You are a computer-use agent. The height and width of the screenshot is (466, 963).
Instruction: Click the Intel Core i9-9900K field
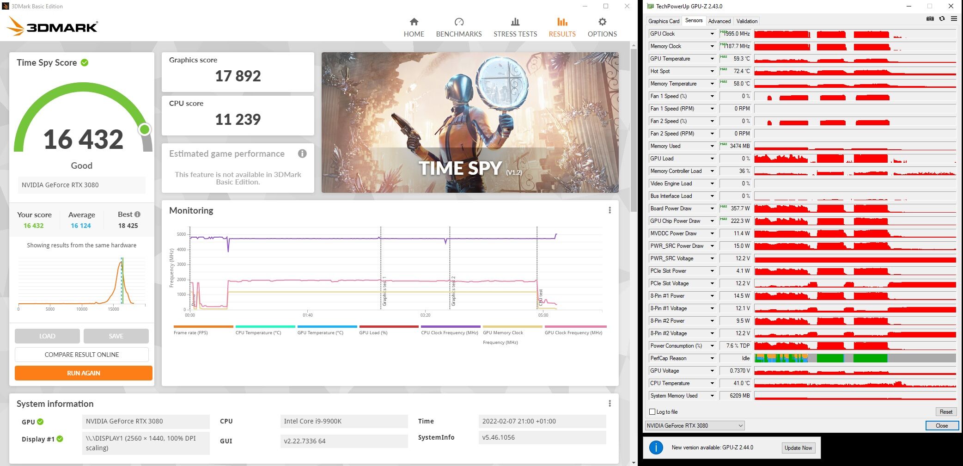tap(344, 421)
